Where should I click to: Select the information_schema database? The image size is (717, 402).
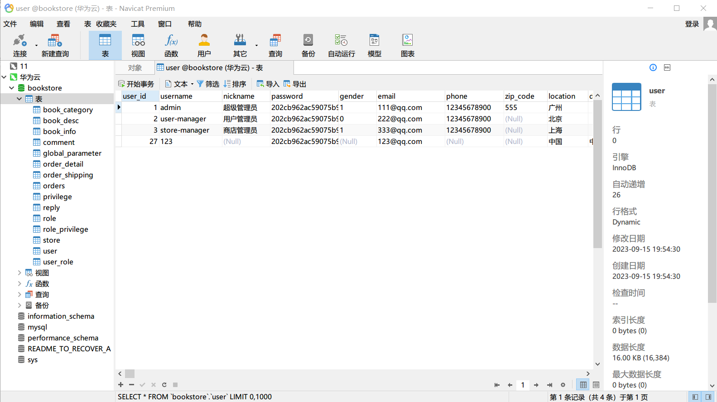coord(61,316)
